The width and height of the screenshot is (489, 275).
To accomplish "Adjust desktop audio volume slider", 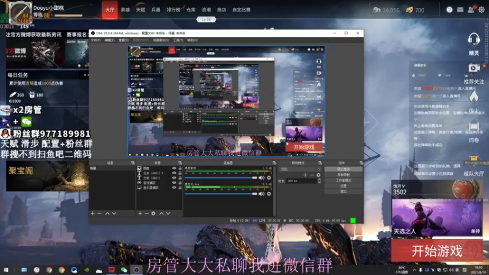I will 221,178.
